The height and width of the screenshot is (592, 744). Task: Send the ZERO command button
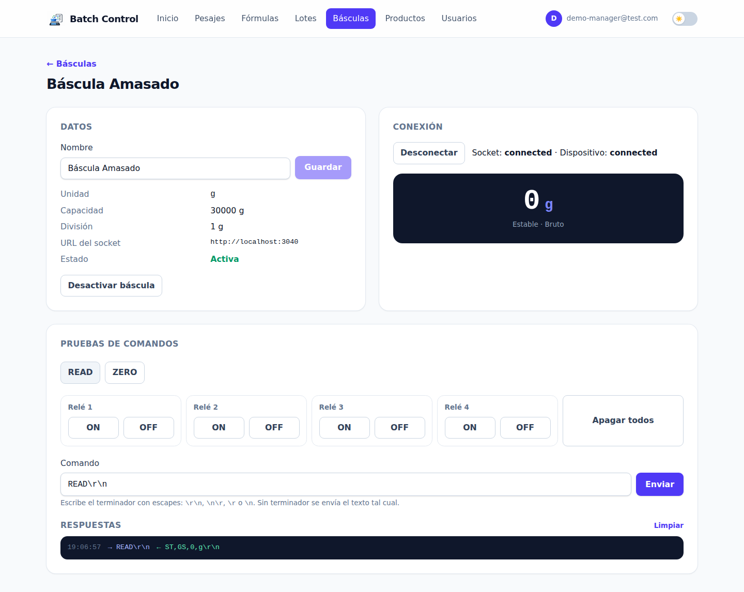125,372
